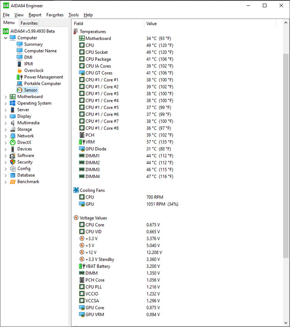
Task: Click the Database stack icon
Action: (x=13, y=175)
